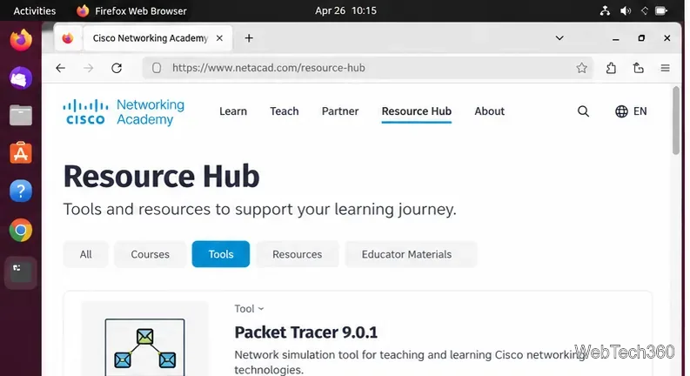
Task: Open the extensions puzzle icon
Action: (611, 68)
